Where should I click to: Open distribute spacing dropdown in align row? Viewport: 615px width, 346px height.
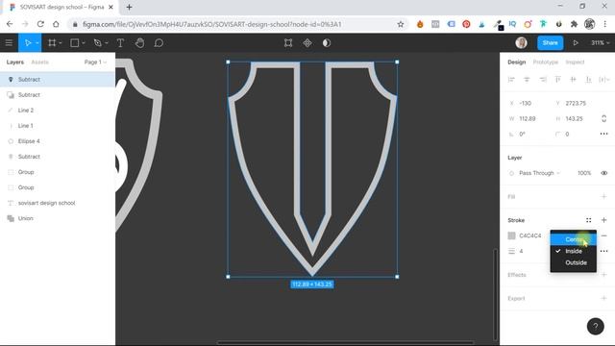point(604,80)
